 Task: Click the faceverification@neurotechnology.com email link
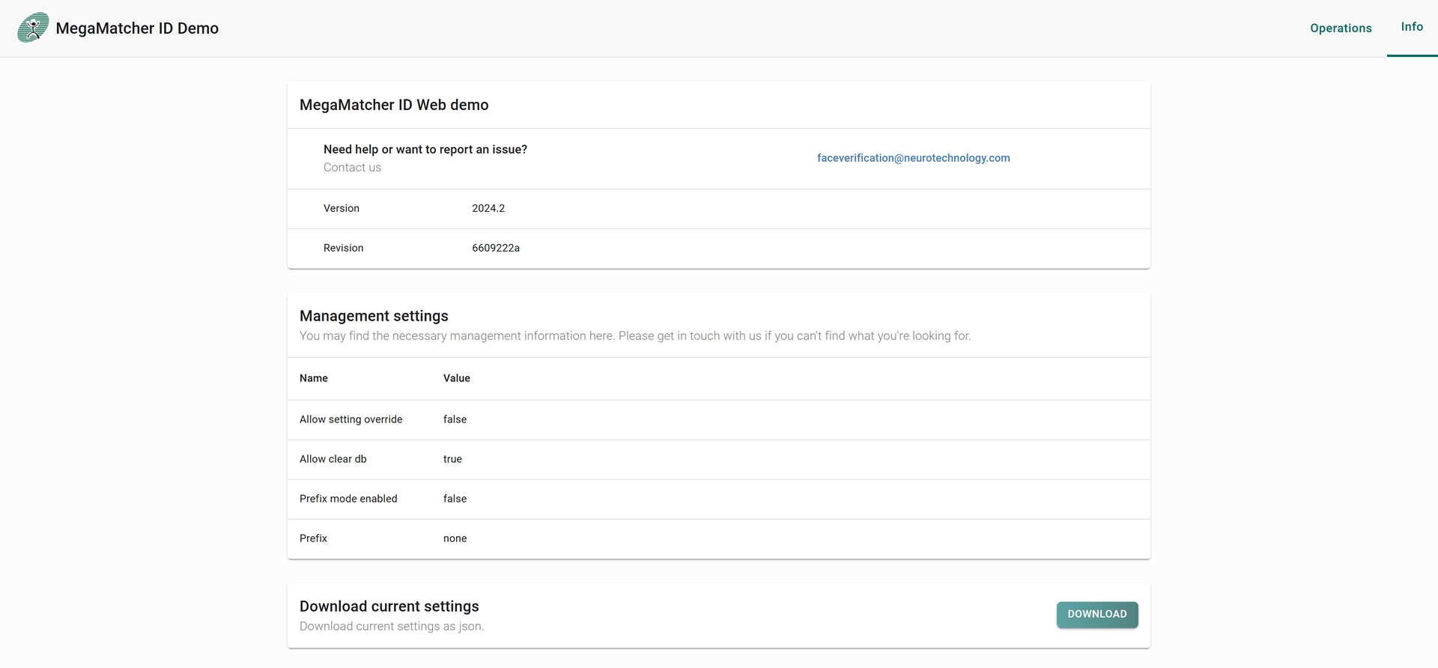click(x=913, y=158)
